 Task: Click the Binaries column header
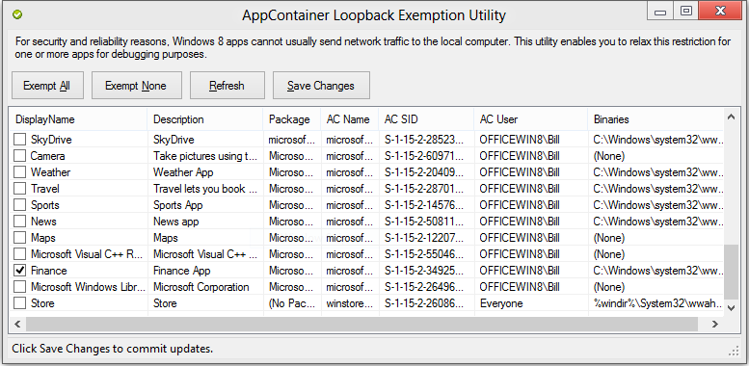point(655,119)
